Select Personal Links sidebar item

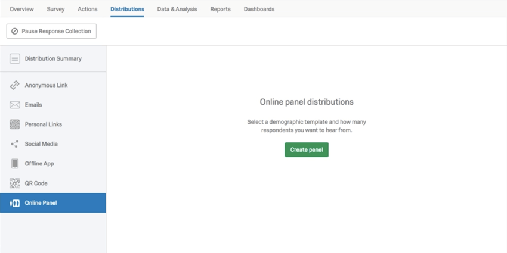(x=53, y=124)
